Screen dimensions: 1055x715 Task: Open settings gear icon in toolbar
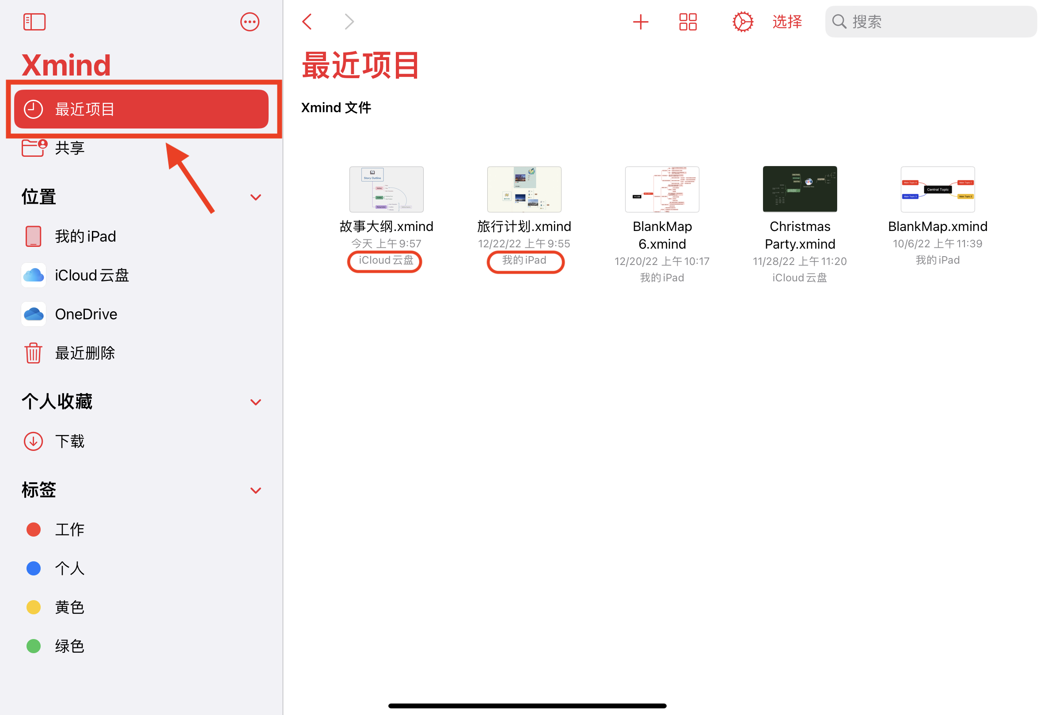[x=743, y=22]
